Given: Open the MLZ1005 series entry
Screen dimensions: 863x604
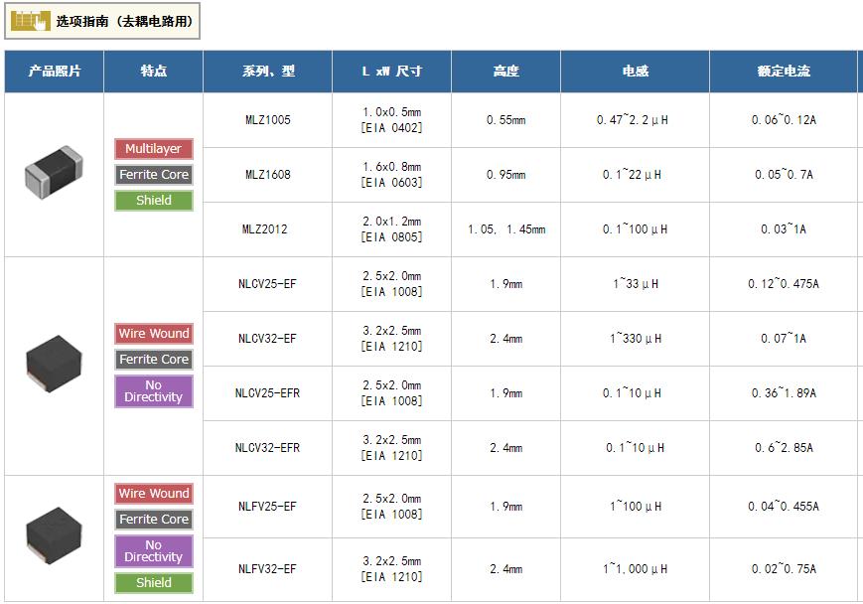Looking at the screenshot, I should (x=268, y=120).
